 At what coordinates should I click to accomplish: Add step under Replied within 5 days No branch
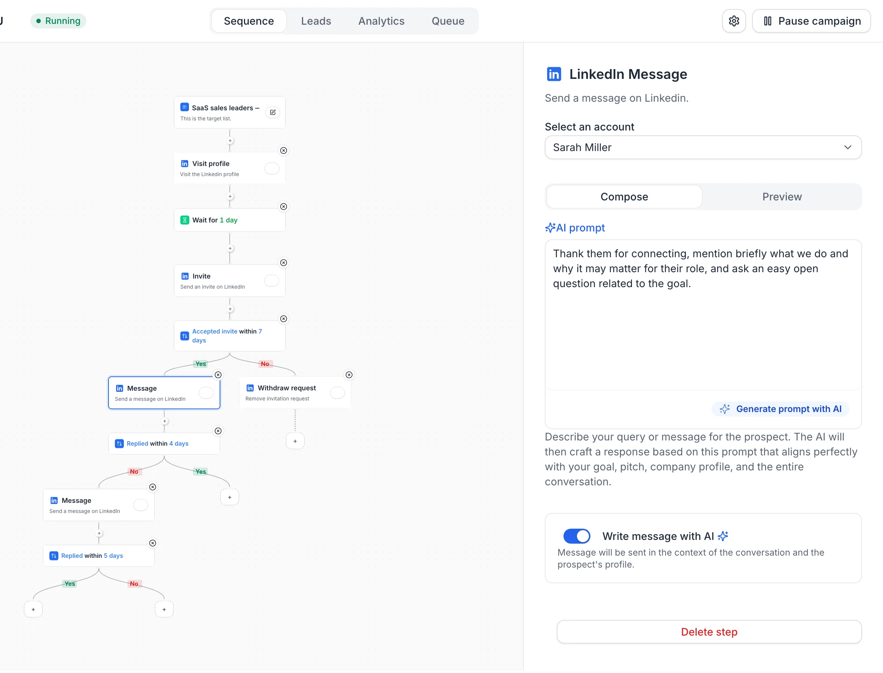coord(164,609)
